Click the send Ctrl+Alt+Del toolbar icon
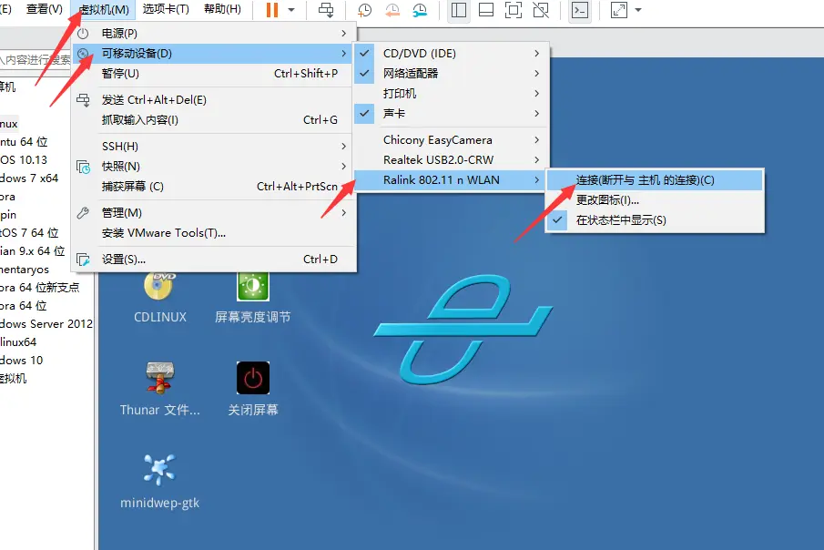 click(x=328, y=10)
